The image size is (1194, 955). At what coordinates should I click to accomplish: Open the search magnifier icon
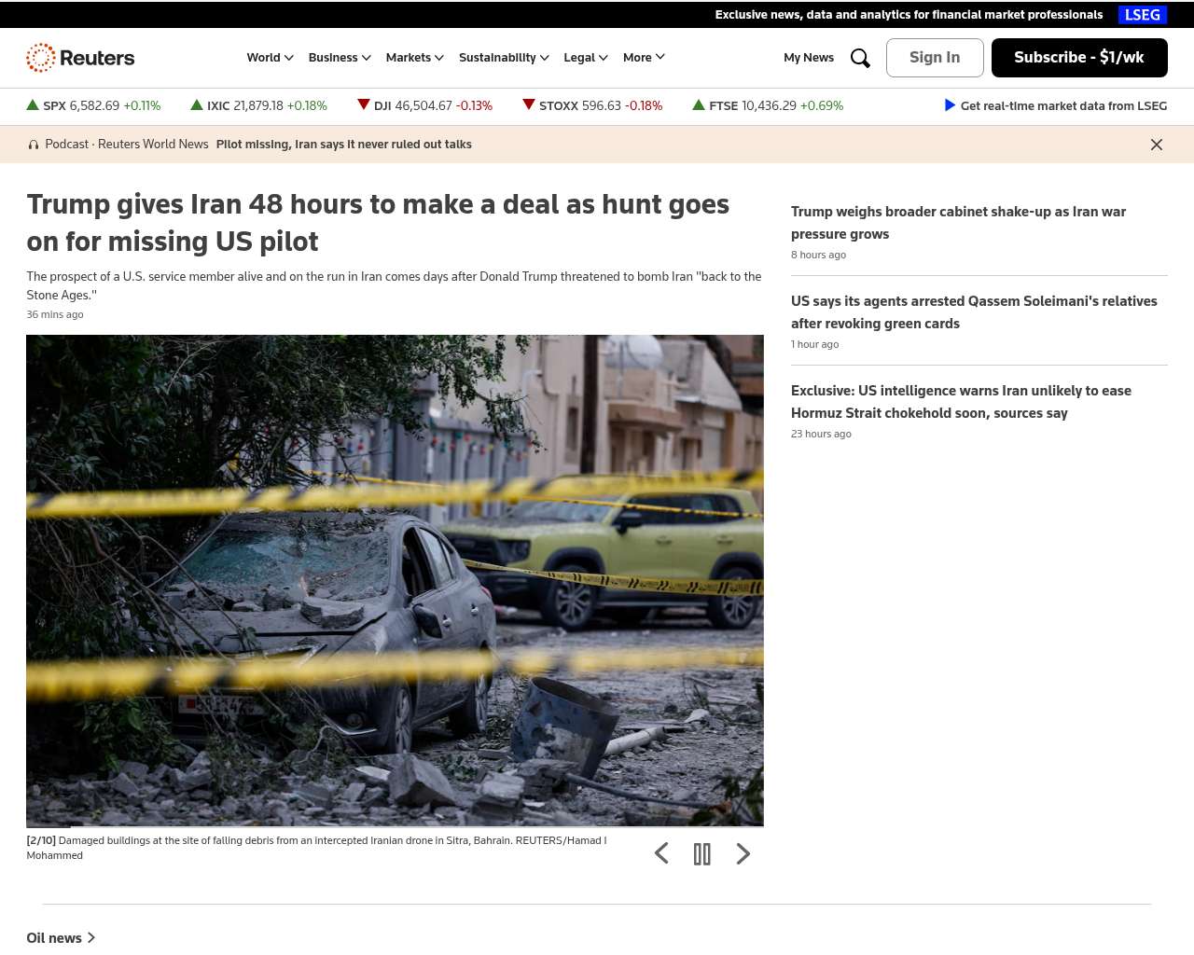(860, 58)
